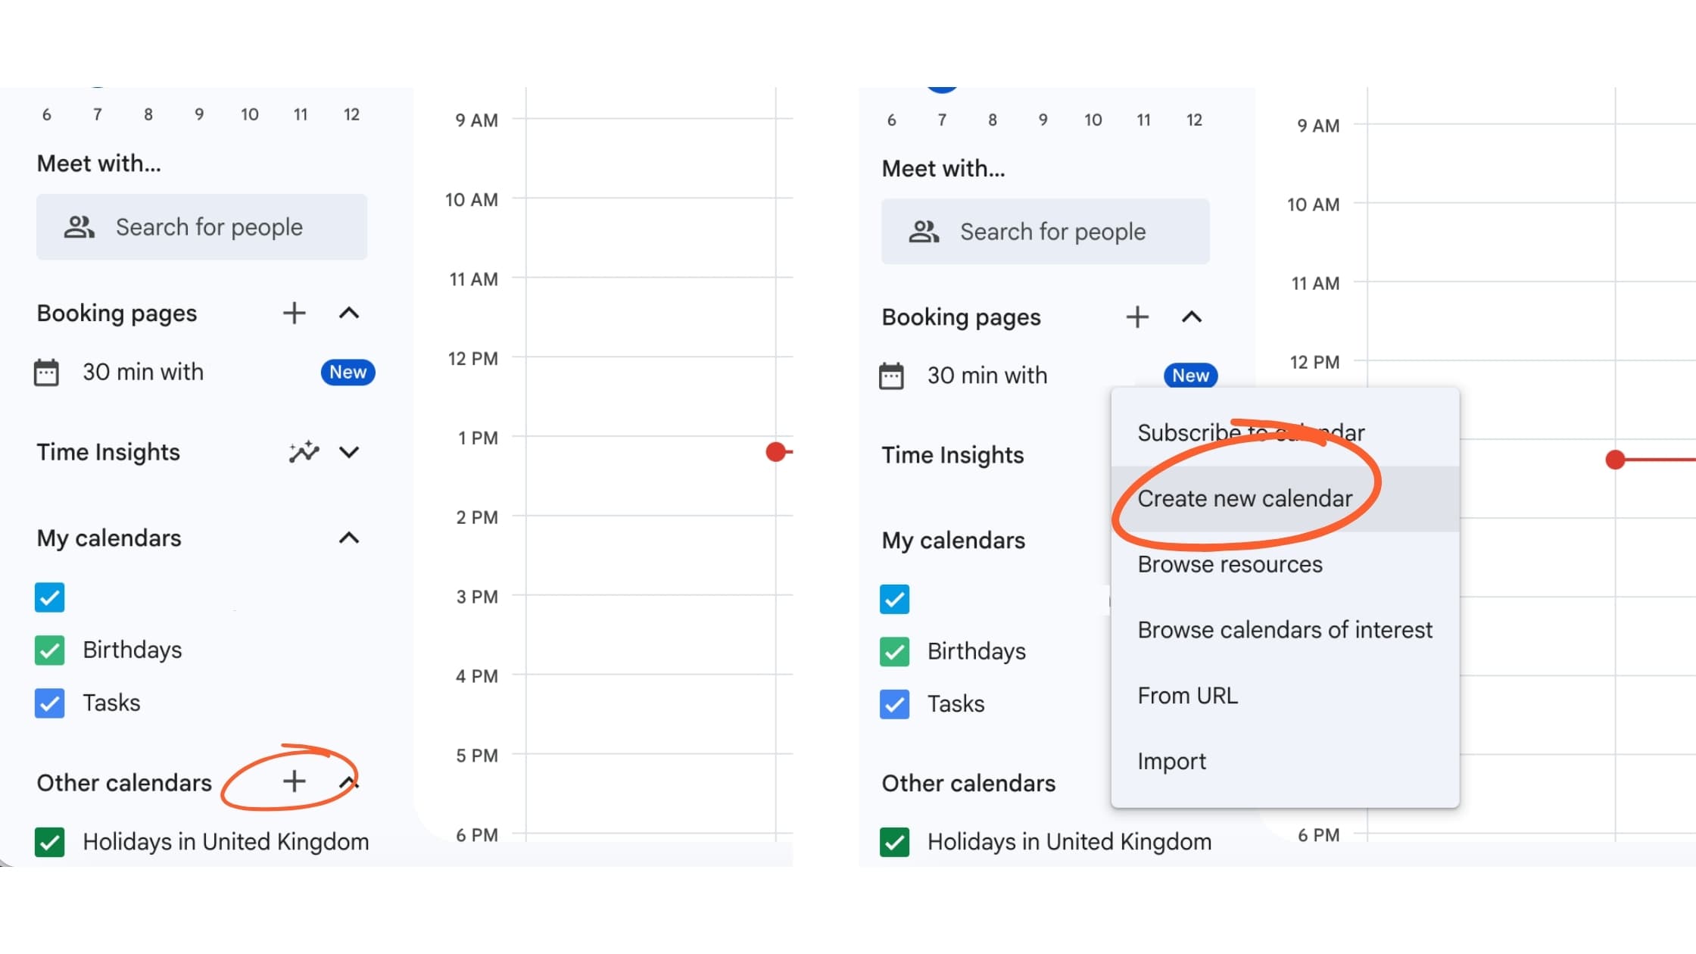Open 30 min with booking page, right panel

click(x=987, y=376)
